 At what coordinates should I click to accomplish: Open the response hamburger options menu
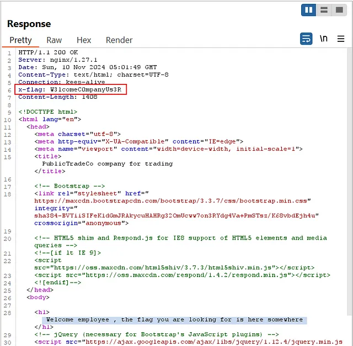point(341,39)
